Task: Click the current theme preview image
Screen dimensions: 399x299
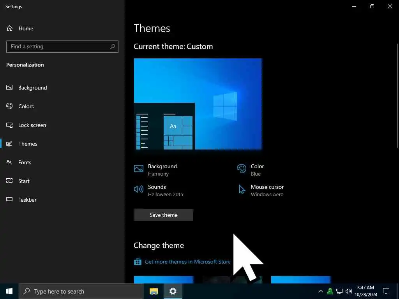Action: click(x=198, y=104)
